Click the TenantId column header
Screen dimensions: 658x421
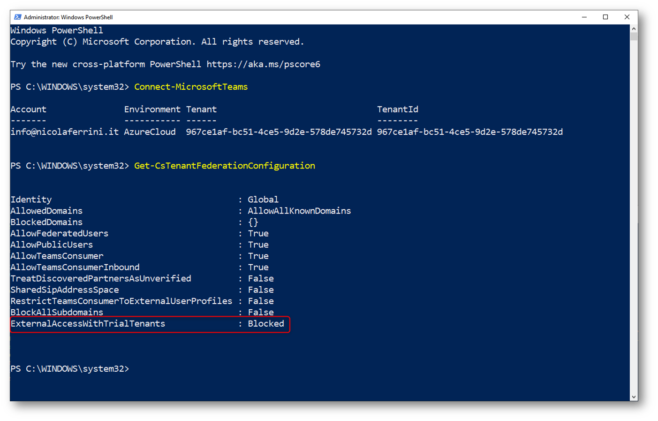(x=397, y=109)
